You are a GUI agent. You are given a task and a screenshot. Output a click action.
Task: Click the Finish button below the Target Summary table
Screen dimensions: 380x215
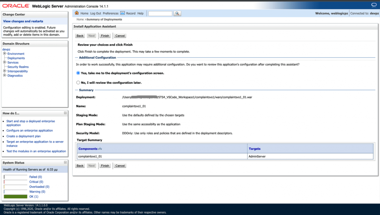[x=105, y=166]
